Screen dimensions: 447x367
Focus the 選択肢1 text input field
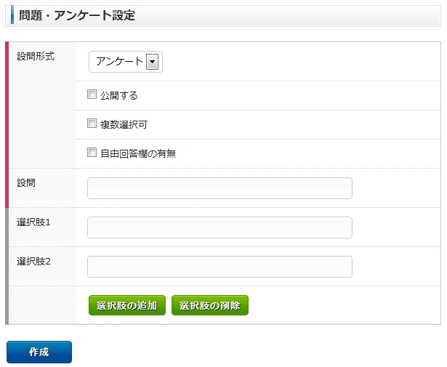220,227
